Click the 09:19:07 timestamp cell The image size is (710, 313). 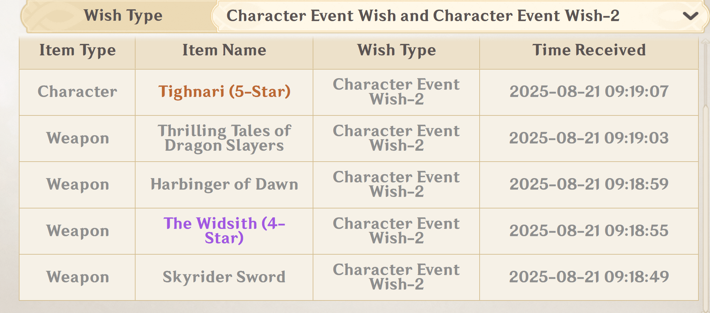[x=589, y=92]
